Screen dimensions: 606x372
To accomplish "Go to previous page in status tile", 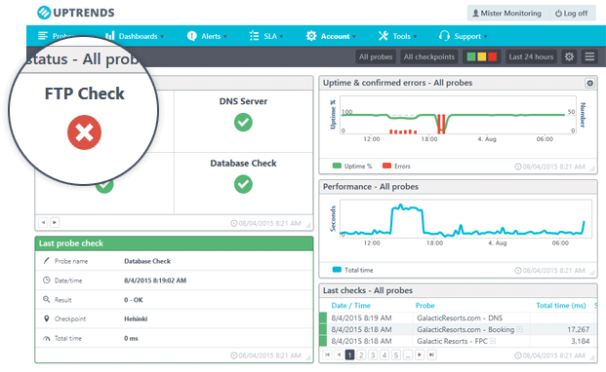I will click(43, 222).
